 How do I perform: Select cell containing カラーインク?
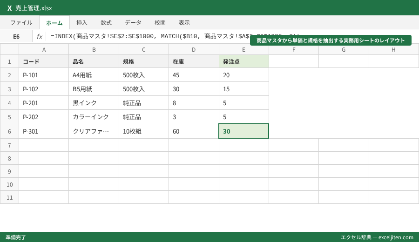click(94, 117)
